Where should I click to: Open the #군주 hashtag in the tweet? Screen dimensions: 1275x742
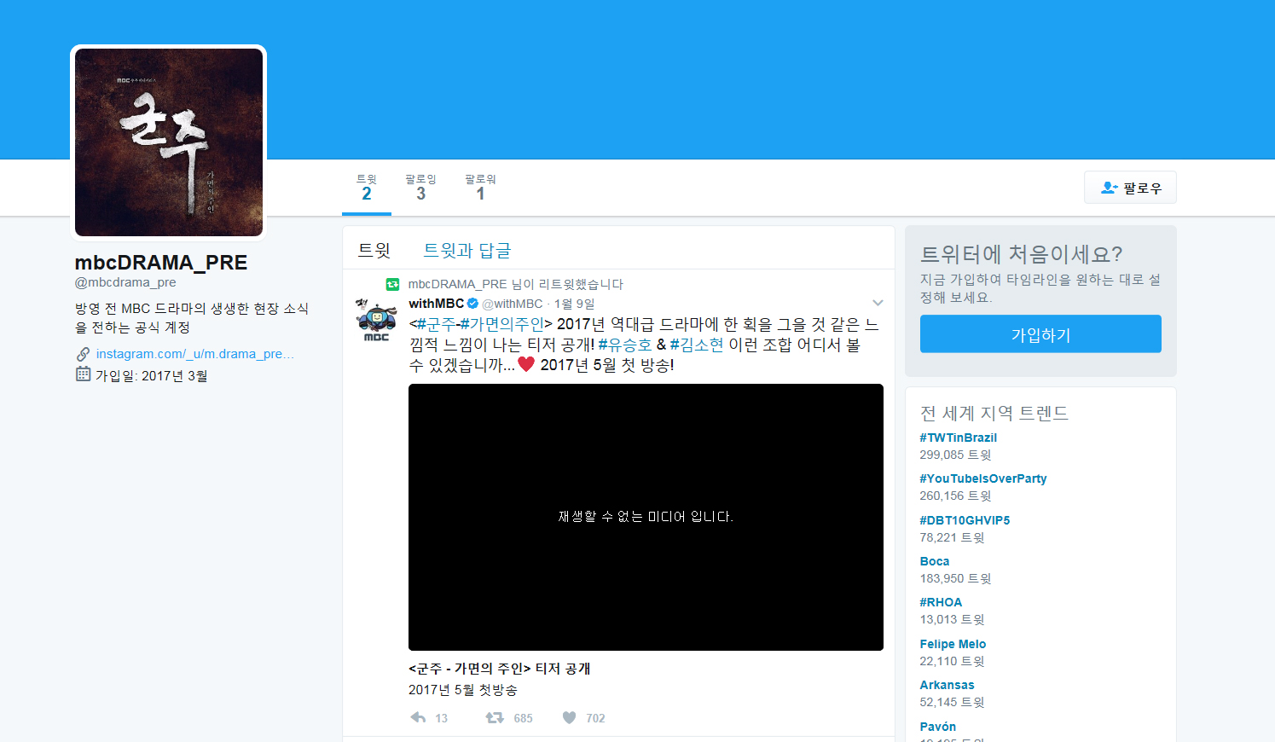pos(436,324)
